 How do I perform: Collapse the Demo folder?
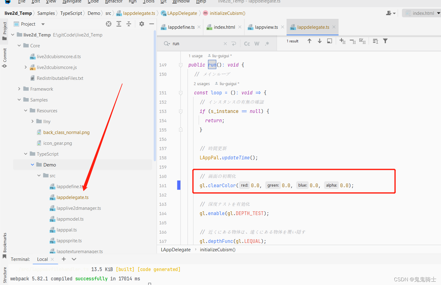(32, 165)
